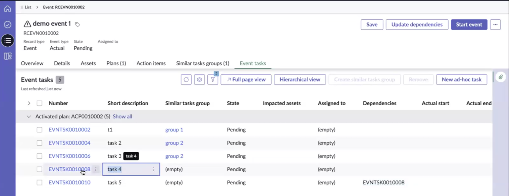Open the group 1 link
509x196 pixels.
(x=174, y=130)
